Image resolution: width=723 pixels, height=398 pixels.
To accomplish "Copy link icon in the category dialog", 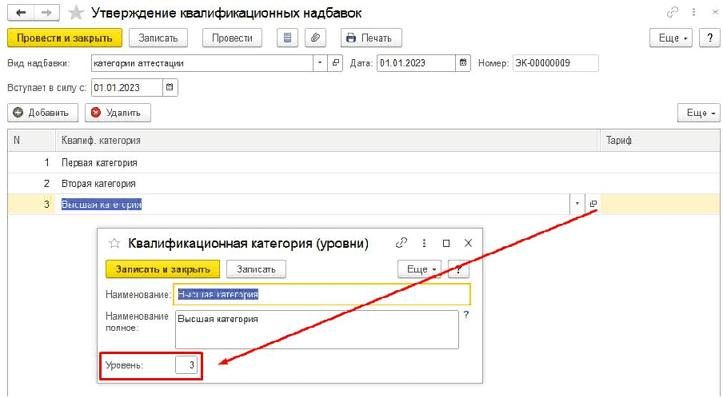I will (401, 243).
